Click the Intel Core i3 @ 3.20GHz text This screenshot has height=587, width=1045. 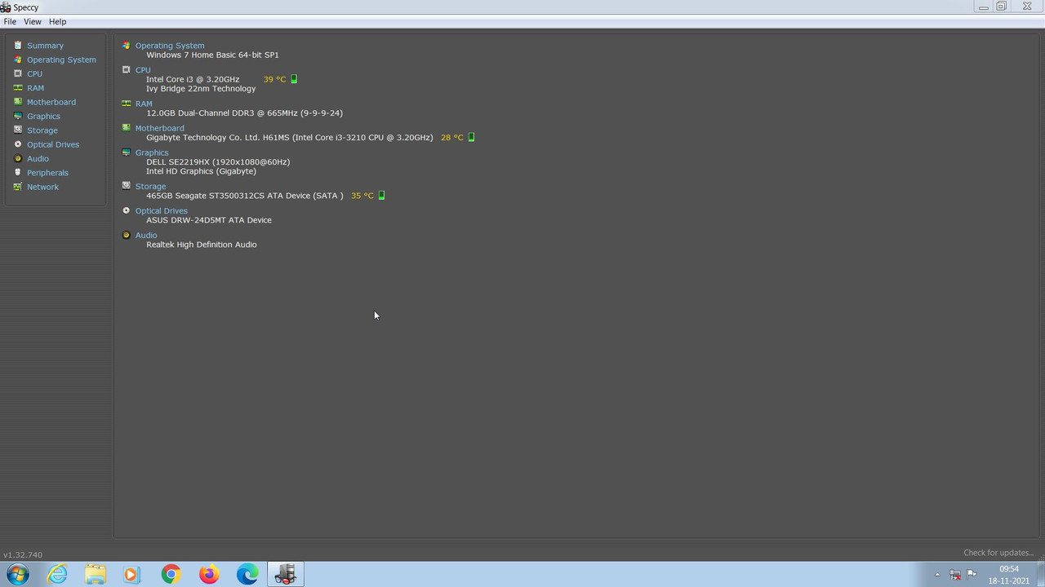pyautogui.click(x=193, y=79)
